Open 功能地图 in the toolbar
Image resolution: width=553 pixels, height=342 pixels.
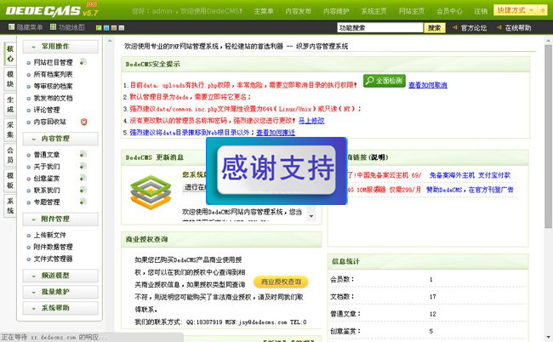click(x=67, y=27)
